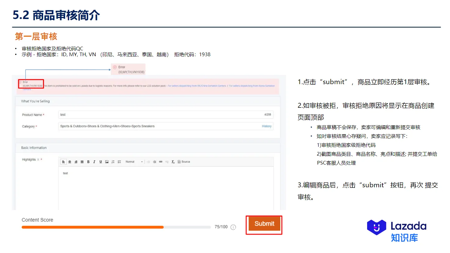Screen dimensions: 450x253
Task: Apply justify alignment in the editor
Action: [82, 162]
